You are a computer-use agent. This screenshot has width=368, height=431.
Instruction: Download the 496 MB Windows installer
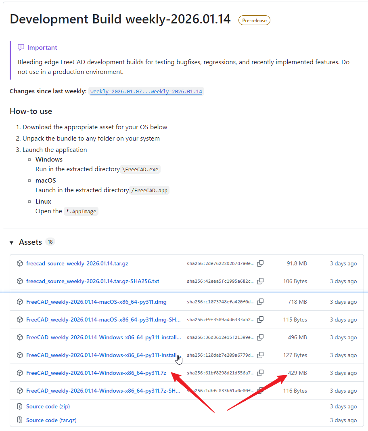103,337
